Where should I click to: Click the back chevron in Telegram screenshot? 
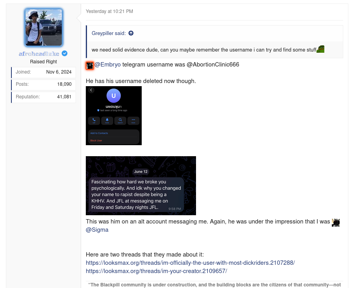(x=91, y=90)
